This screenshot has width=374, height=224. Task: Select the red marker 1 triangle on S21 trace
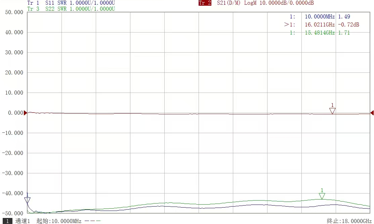point(332,111)
